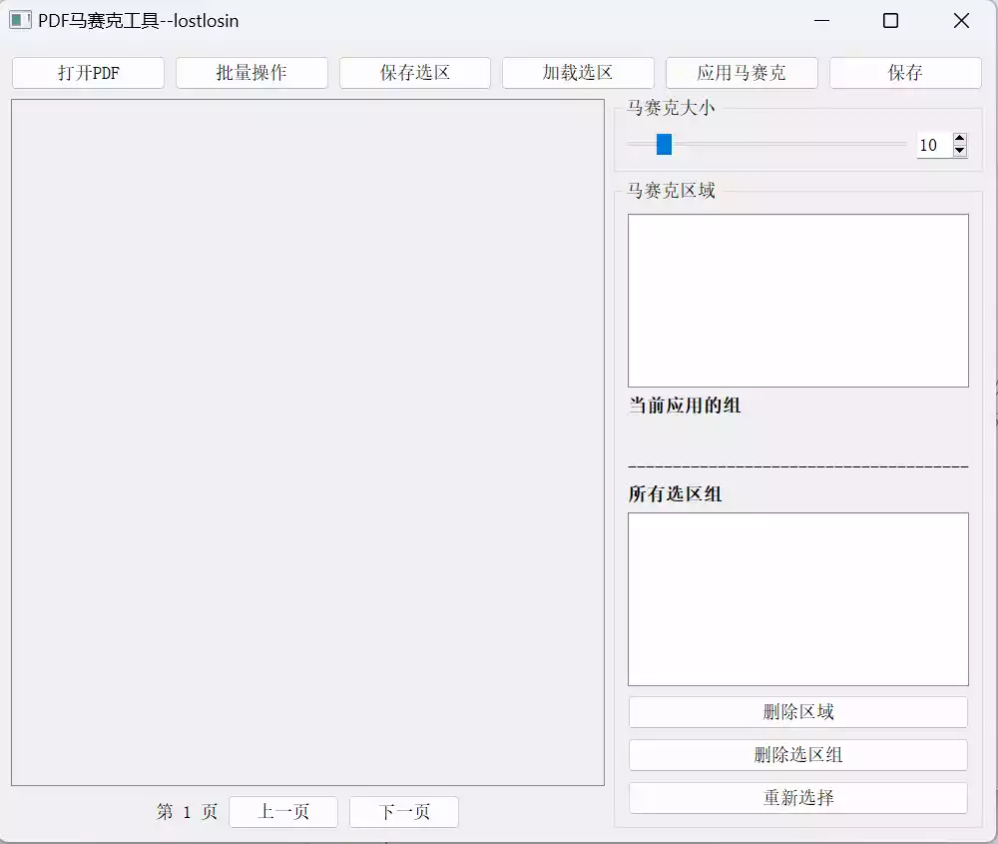Click the mosaic size value field showing 10
Viewport: 998px width, 844px height.
tap(928, 145)
